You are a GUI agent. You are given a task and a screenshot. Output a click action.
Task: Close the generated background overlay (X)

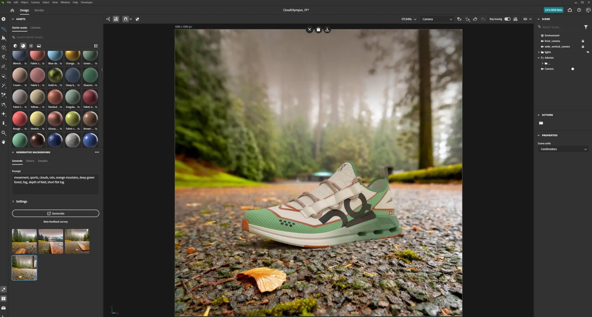click(309, 30)
